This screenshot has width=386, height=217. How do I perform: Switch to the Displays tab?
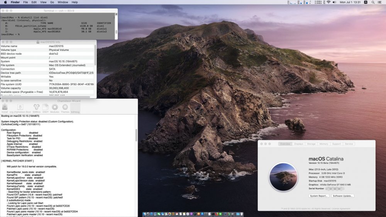point(299,144)
